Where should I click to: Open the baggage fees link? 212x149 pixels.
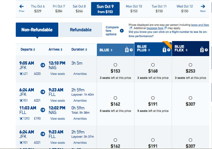pyautogui.click(x=155, y=28)
